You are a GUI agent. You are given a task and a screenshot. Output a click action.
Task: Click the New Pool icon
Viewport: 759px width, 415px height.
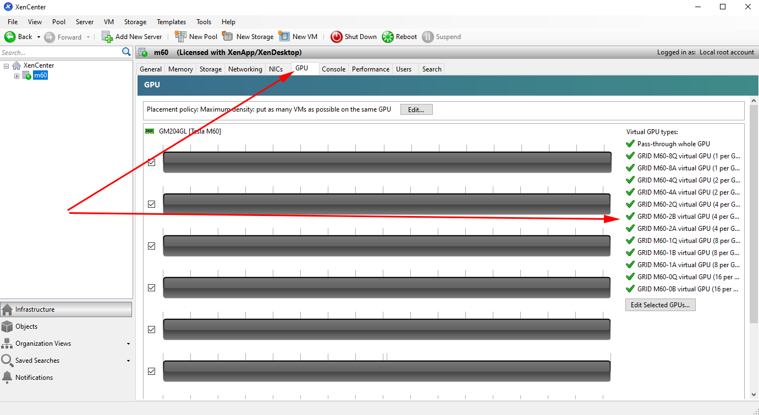180,36
